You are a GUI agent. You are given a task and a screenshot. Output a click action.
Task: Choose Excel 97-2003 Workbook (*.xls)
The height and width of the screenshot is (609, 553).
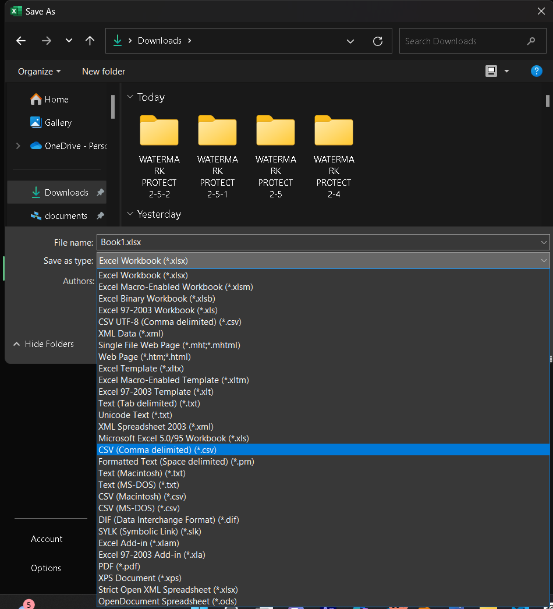tap(323, 310)
